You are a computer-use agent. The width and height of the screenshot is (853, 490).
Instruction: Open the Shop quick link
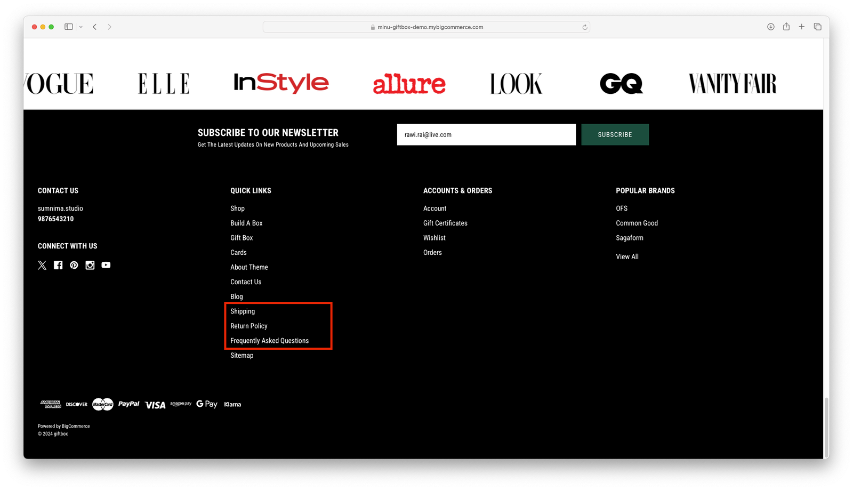click(237, 208)
